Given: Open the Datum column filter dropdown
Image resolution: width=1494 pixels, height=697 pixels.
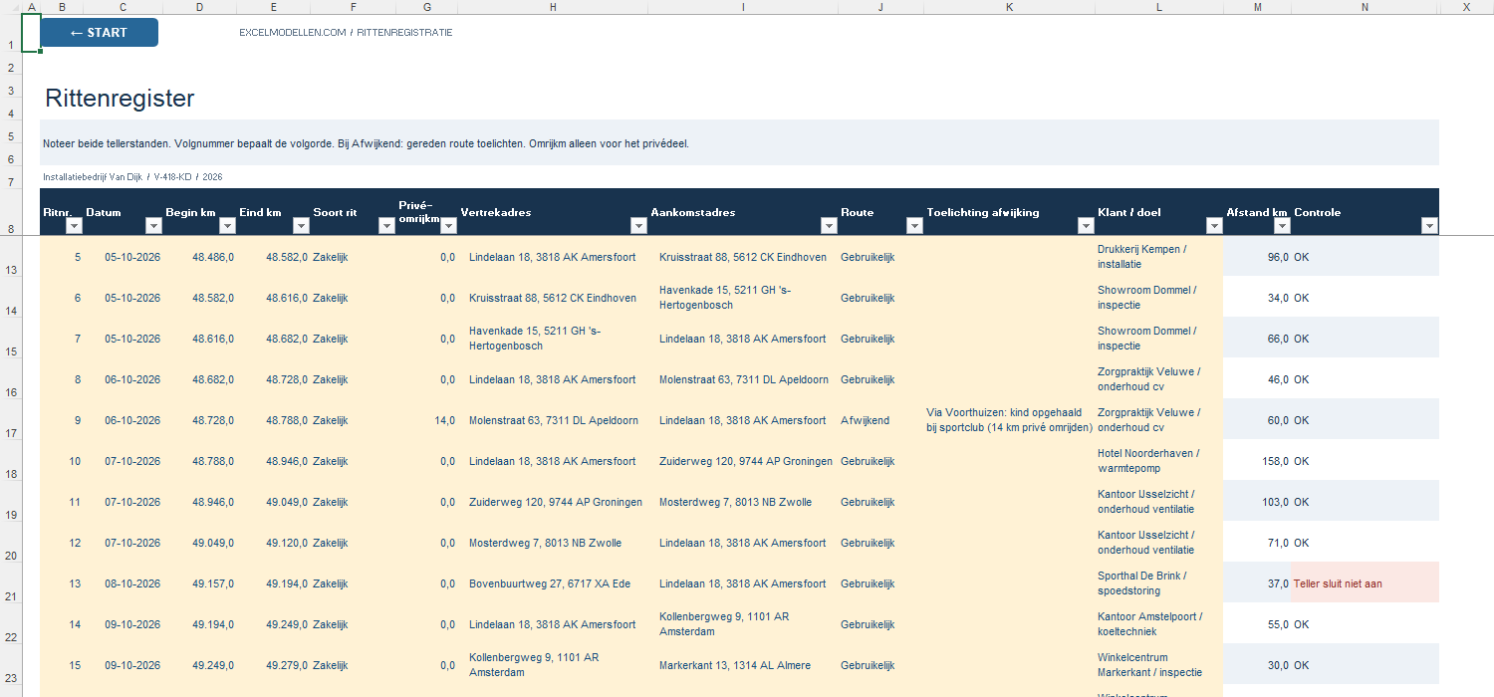Looking at the screenshot, I should click(x=153, y=226).
